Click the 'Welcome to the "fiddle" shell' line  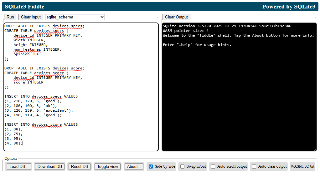[238, 35]
